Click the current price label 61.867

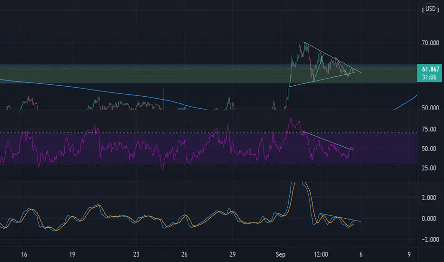[430, 69]
